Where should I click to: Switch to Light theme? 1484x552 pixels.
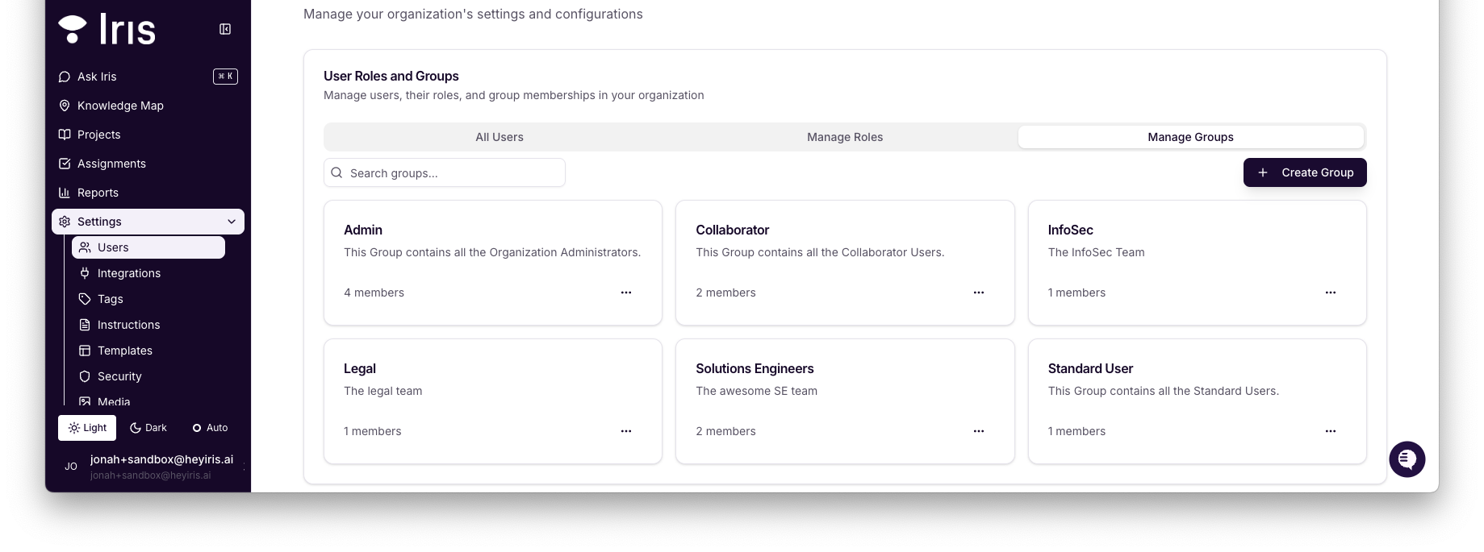(x=87, y=428)
